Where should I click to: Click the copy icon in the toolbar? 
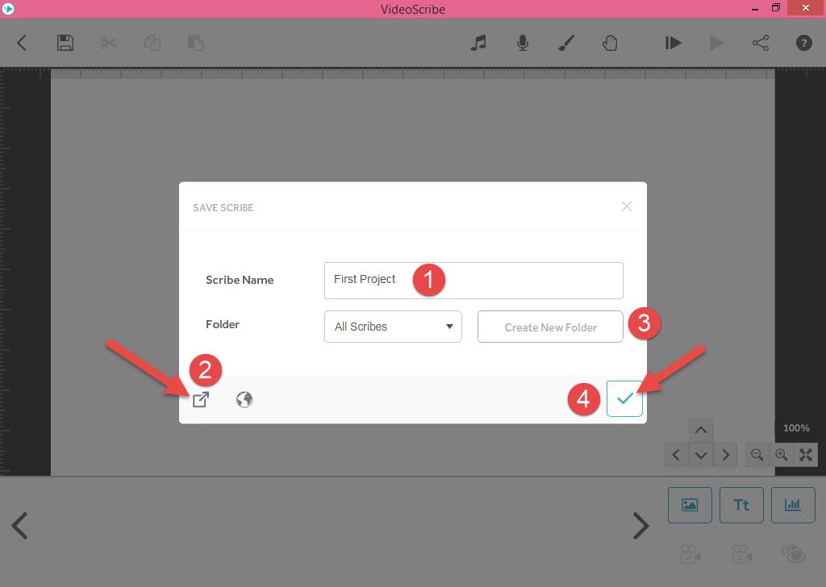[152, 43]
